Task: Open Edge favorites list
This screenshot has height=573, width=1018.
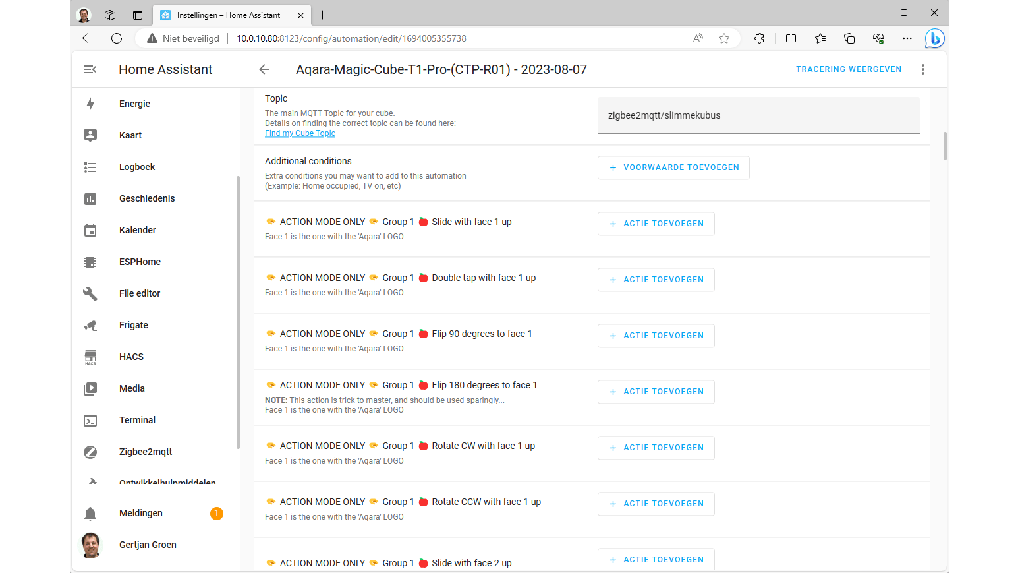Action: tap(820, 38)
